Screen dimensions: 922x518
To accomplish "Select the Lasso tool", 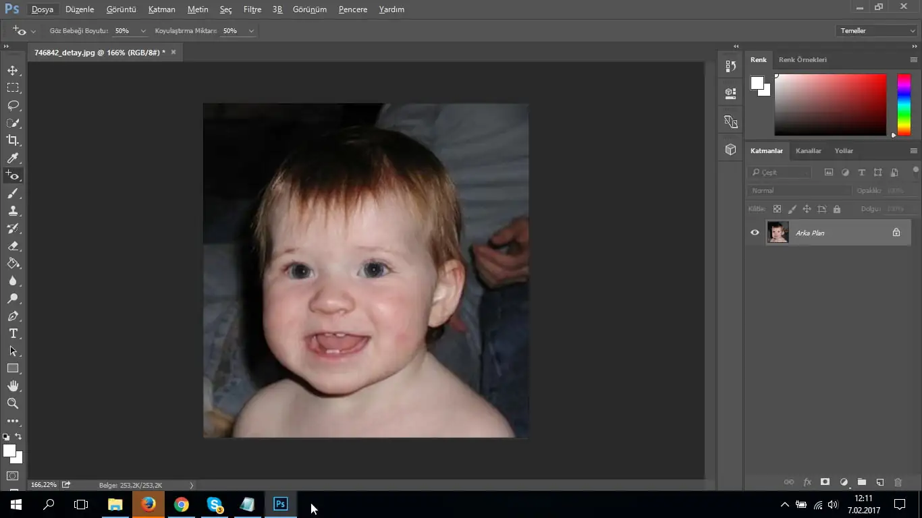I will click(13, 105).
